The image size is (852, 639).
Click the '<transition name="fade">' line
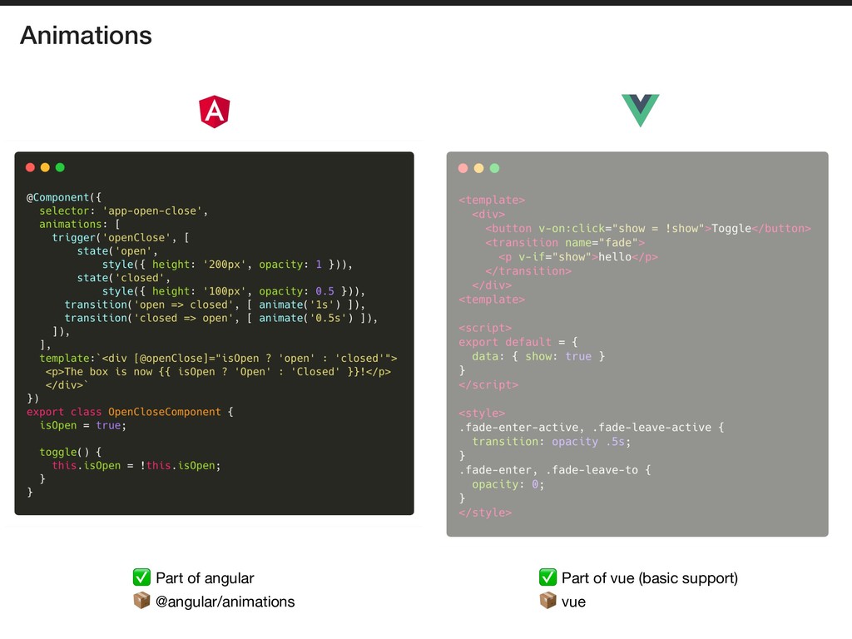[565, 242]
